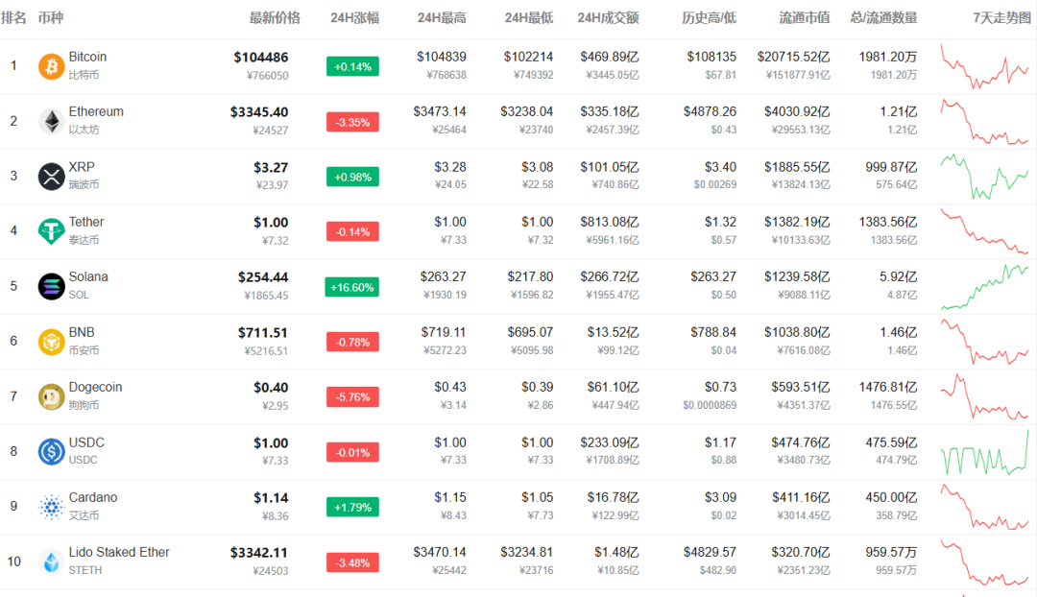This screenshot has height=597, width=1037.
Task: Click the Tether green logo icon
Action: (51, 231)
